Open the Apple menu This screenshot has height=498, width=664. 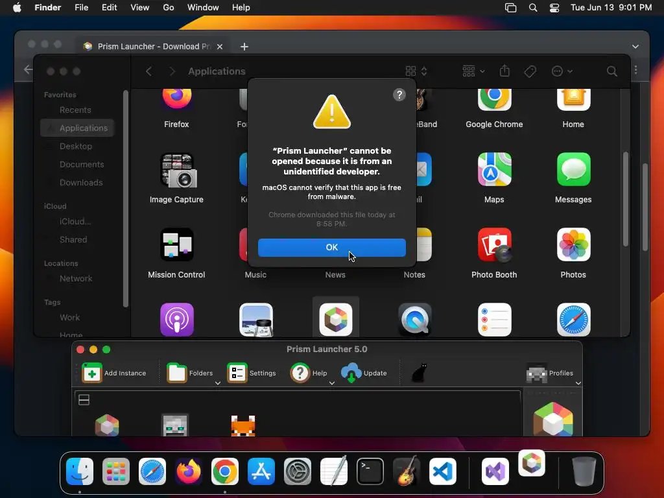tap(17, 8)
